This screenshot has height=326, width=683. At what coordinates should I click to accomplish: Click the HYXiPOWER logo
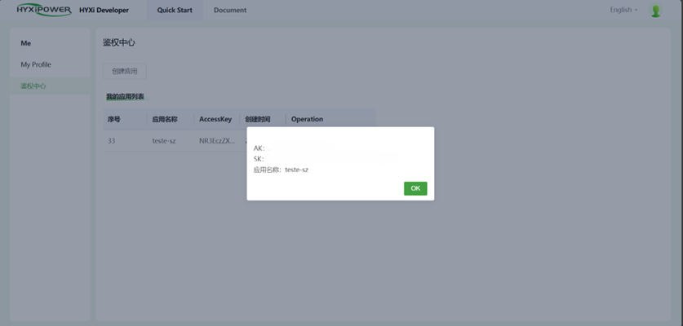44,11
